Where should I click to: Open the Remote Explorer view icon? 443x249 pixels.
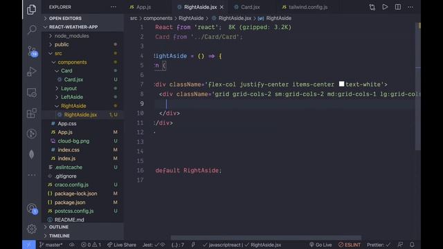pyautogui.click(x=32, y=93)
